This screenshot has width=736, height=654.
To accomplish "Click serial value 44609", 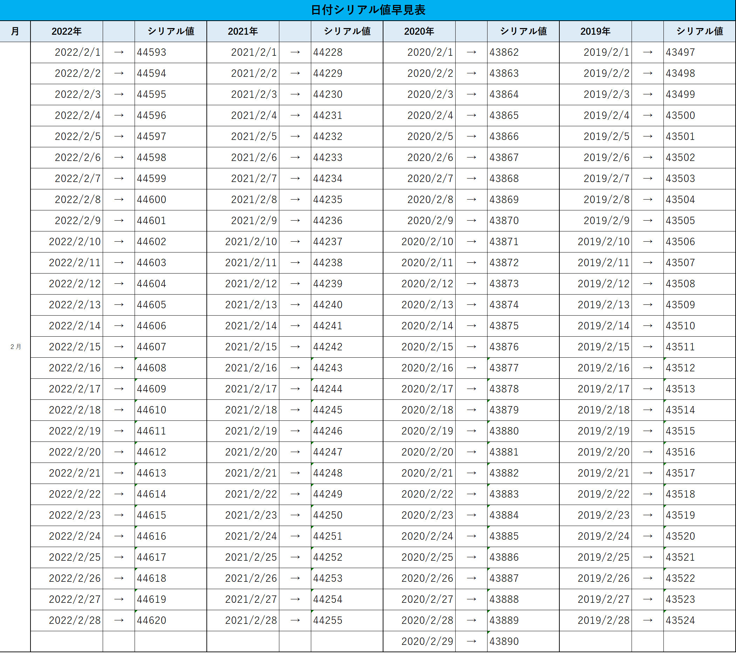I will (x=171, y=389).
